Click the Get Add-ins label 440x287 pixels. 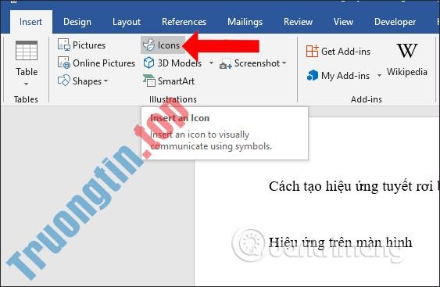pyautogui.click(x=345, y=52)
